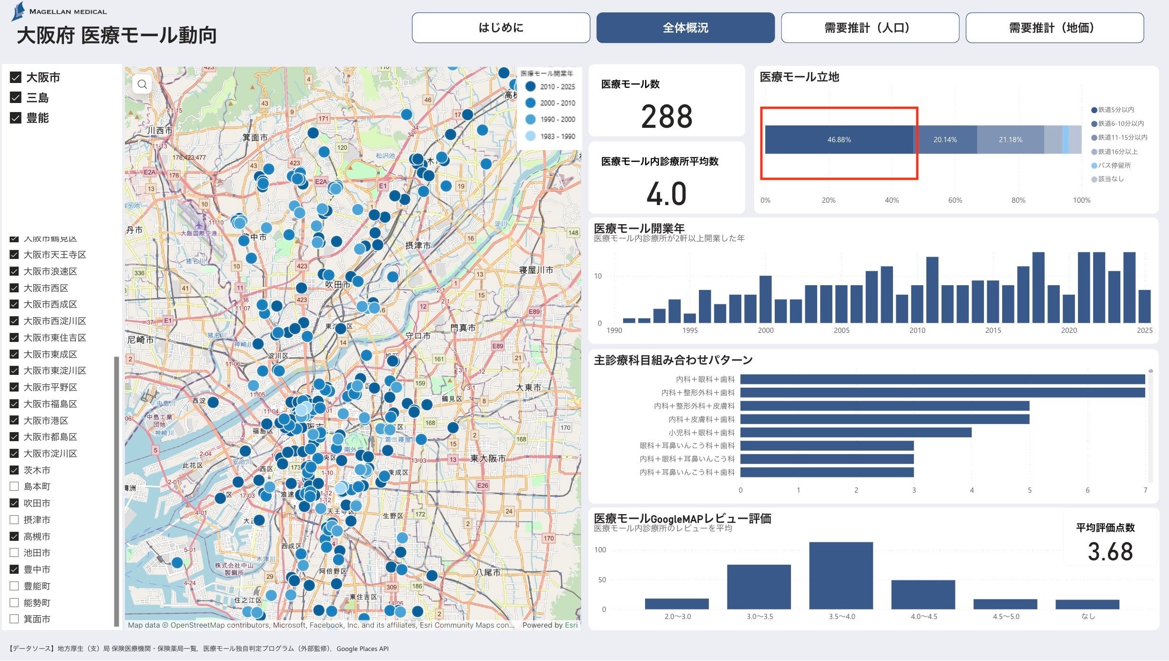Uncheck the 大阪市 region checkbox
The width and height of the screenshot is (1169, 661).
pyautogui.click(x=16, y=77)
